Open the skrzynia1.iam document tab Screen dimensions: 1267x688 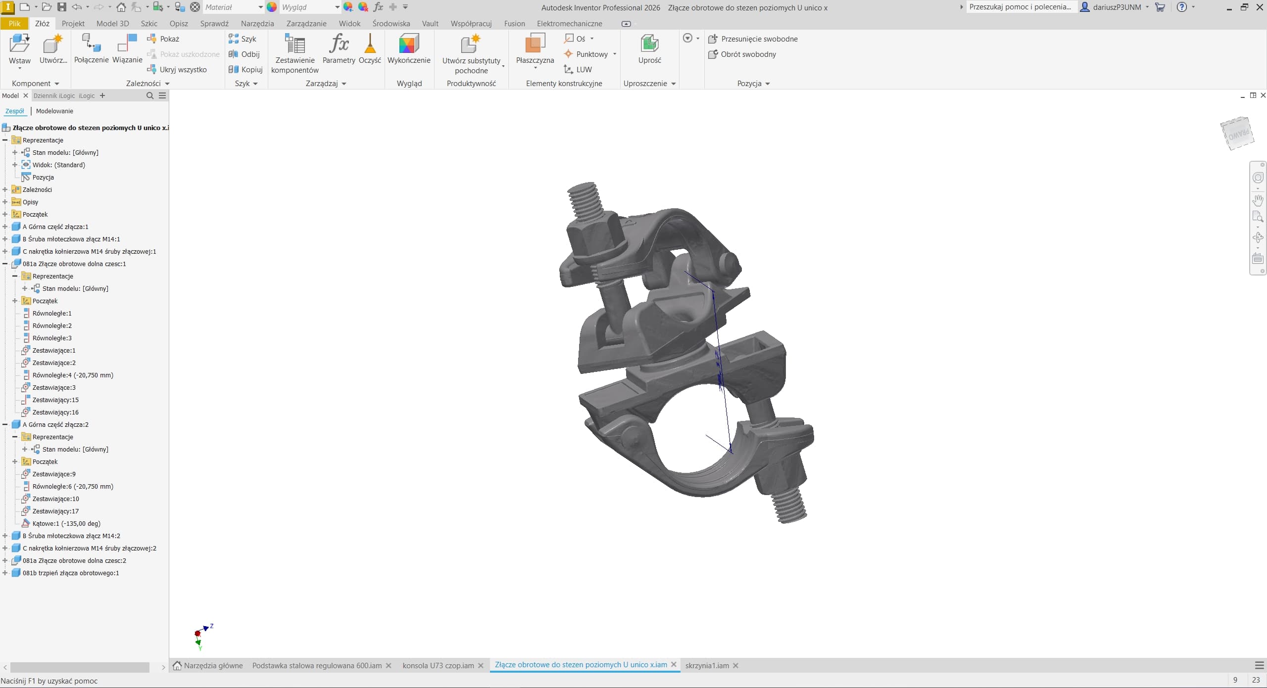707,665
